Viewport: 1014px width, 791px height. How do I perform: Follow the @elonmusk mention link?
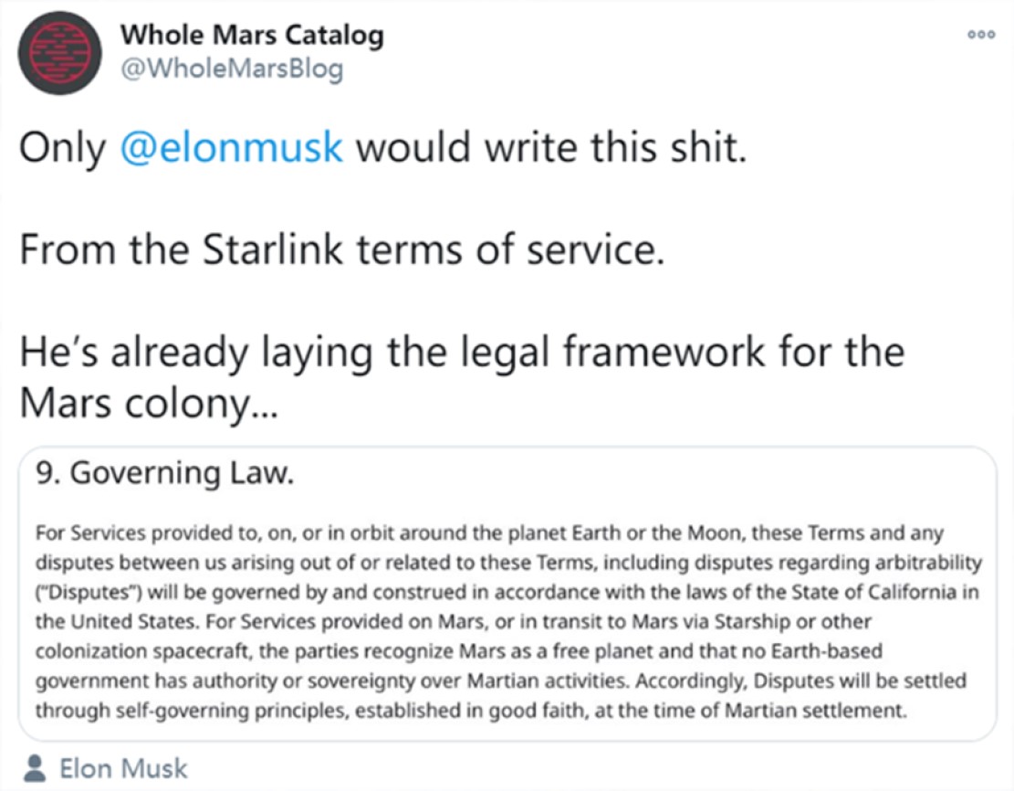click(x=231, y=147)
